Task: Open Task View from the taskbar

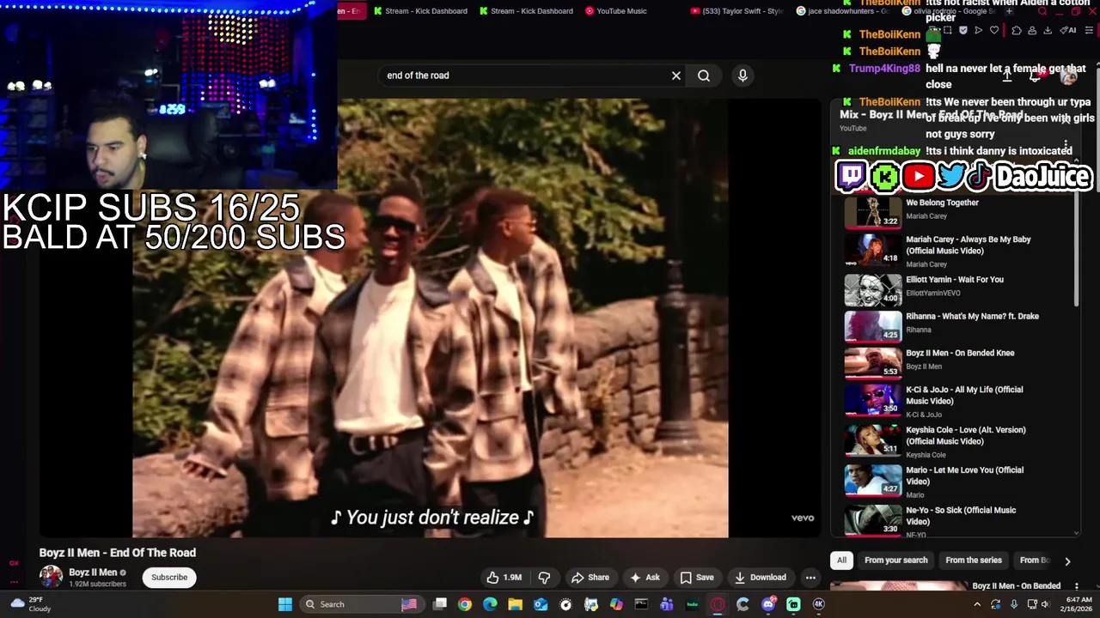Action: click(x=440, y=604)
